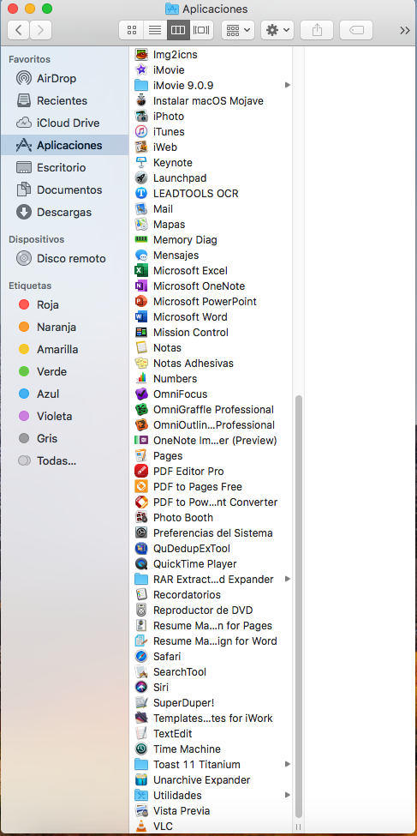This screenshot has width=417, height=836.
Task: Select the Keynote app icon
Action: click(x=141, y=163)
